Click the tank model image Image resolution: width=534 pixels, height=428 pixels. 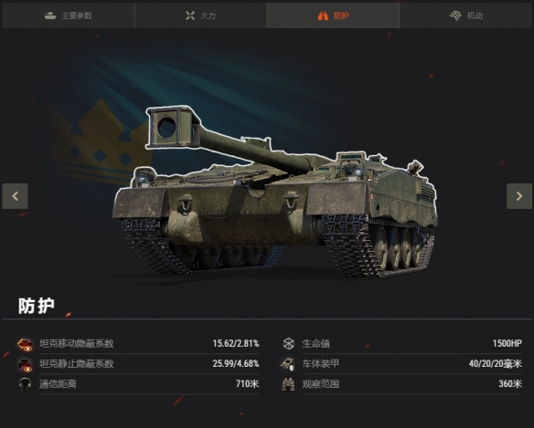tap(275, 192)
